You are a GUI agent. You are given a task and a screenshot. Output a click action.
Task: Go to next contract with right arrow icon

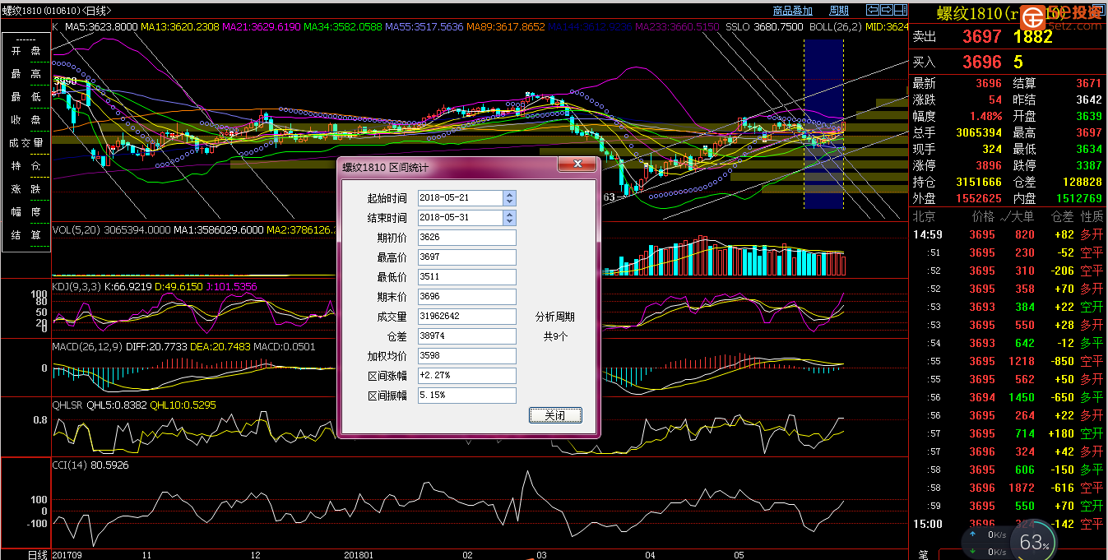click(x=887, y=10)
